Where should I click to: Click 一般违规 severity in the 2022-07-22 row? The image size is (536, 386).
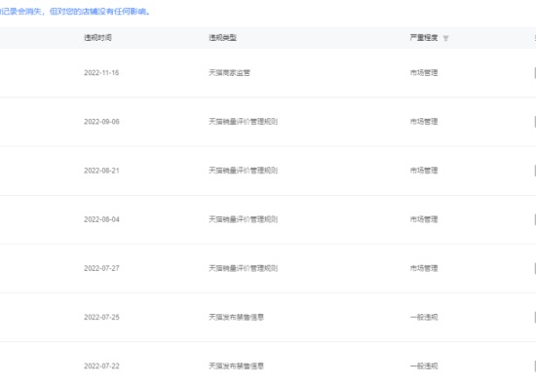tap(424, 367)
